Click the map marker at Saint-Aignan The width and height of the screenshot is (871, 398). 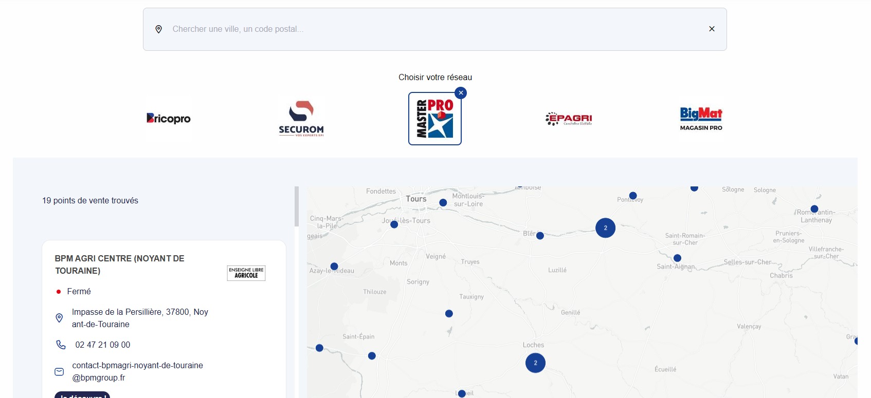[x=677, y=258]
